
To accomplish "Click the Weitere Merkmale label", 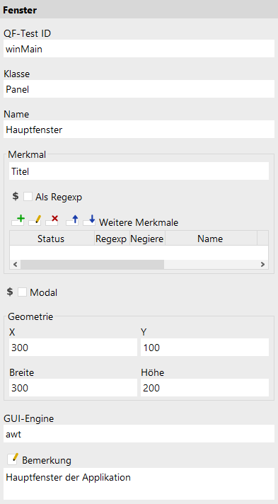I will pos(139,222).
